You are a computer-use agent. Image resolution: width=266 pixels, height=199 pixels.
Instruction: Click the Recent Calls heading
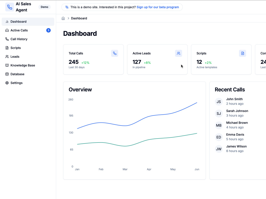coord(230,89)
